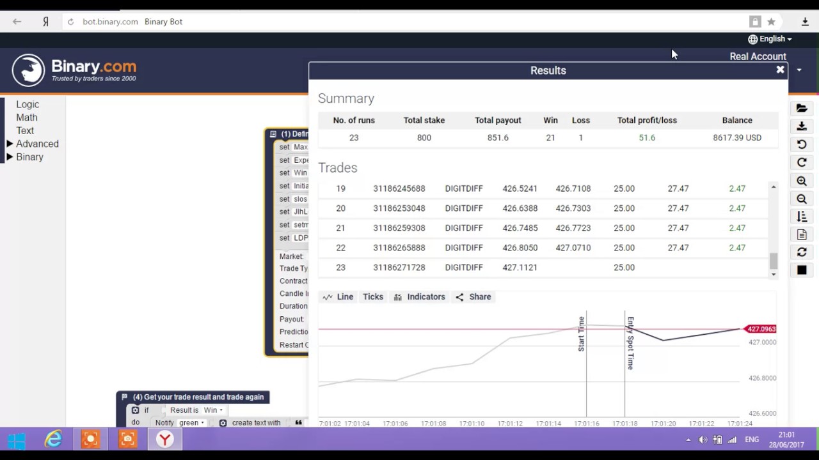
Task: Select trade reference 31186271728
Action: pyautogui.click(x=399, y=268)
